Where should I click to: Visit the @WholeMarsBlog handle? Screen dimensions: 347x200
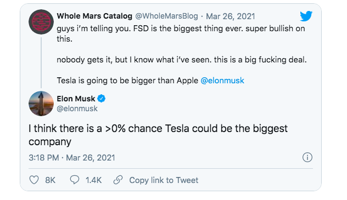[167, 16]
